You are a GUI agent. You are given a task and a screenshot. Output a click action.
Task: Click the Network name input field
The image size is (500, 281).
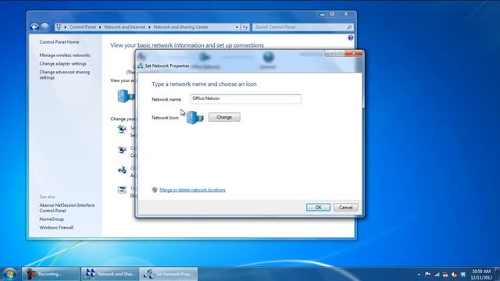point(245,99)
